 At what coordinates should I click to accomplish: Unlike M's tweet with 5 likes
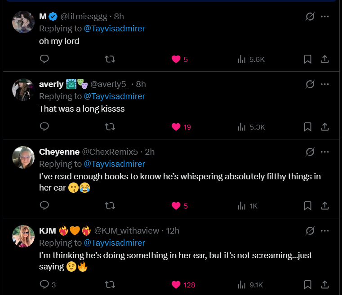click(176, 59)
